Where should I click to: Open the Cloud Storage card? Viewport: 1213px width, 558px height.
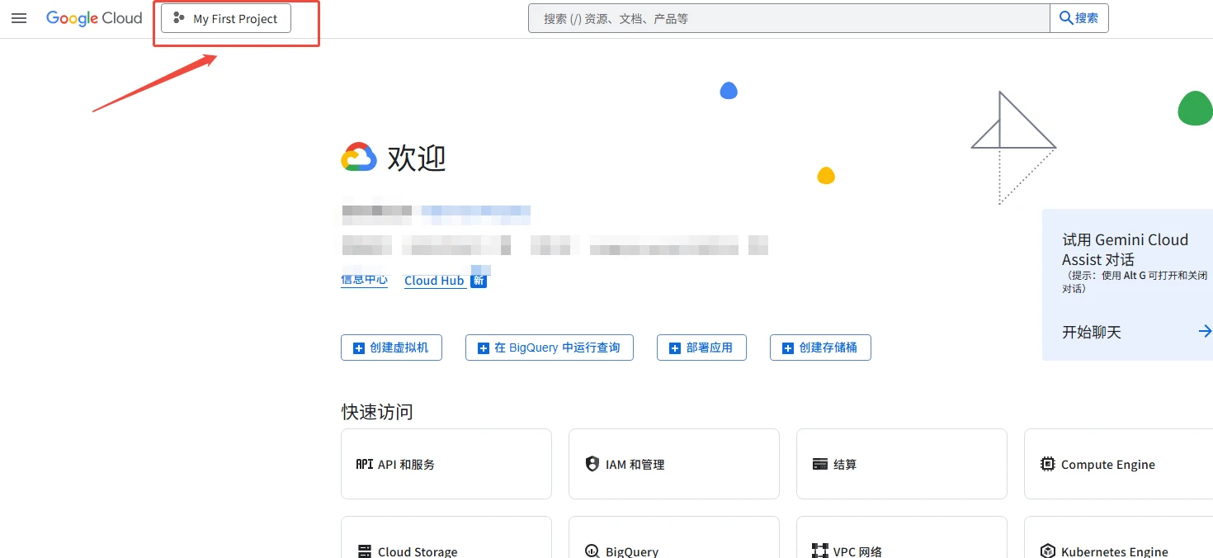pos(446,543)
